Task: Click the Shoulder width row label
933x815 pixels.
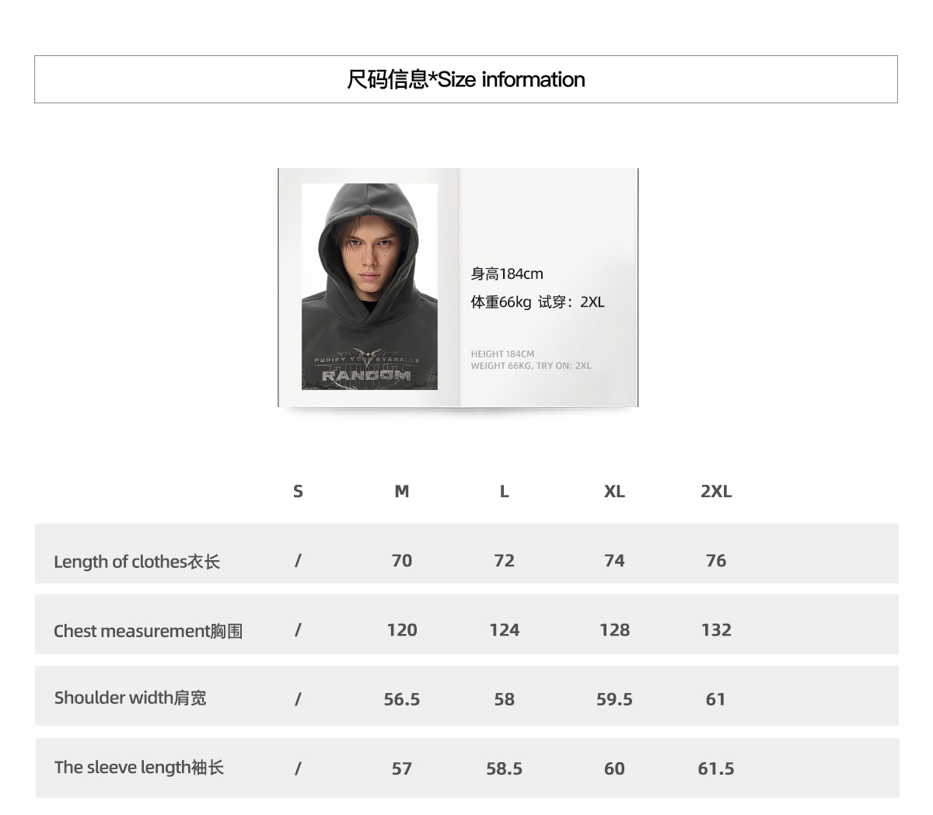Action: click(x=131, y=698)
